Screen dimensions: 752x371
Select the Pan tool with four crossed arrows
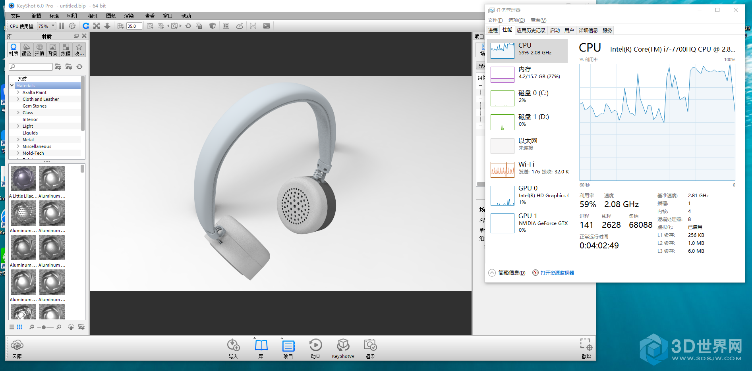(97, 26)
